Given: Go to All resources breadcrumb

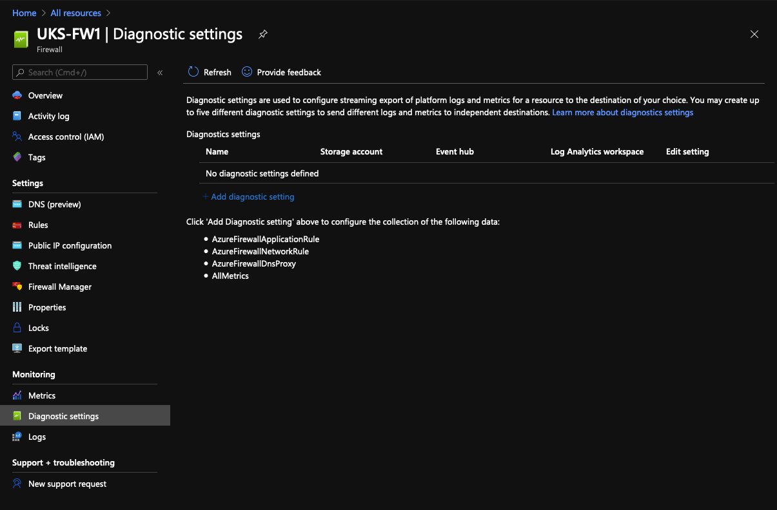Looking at the screenshot, I should point(76,13).
